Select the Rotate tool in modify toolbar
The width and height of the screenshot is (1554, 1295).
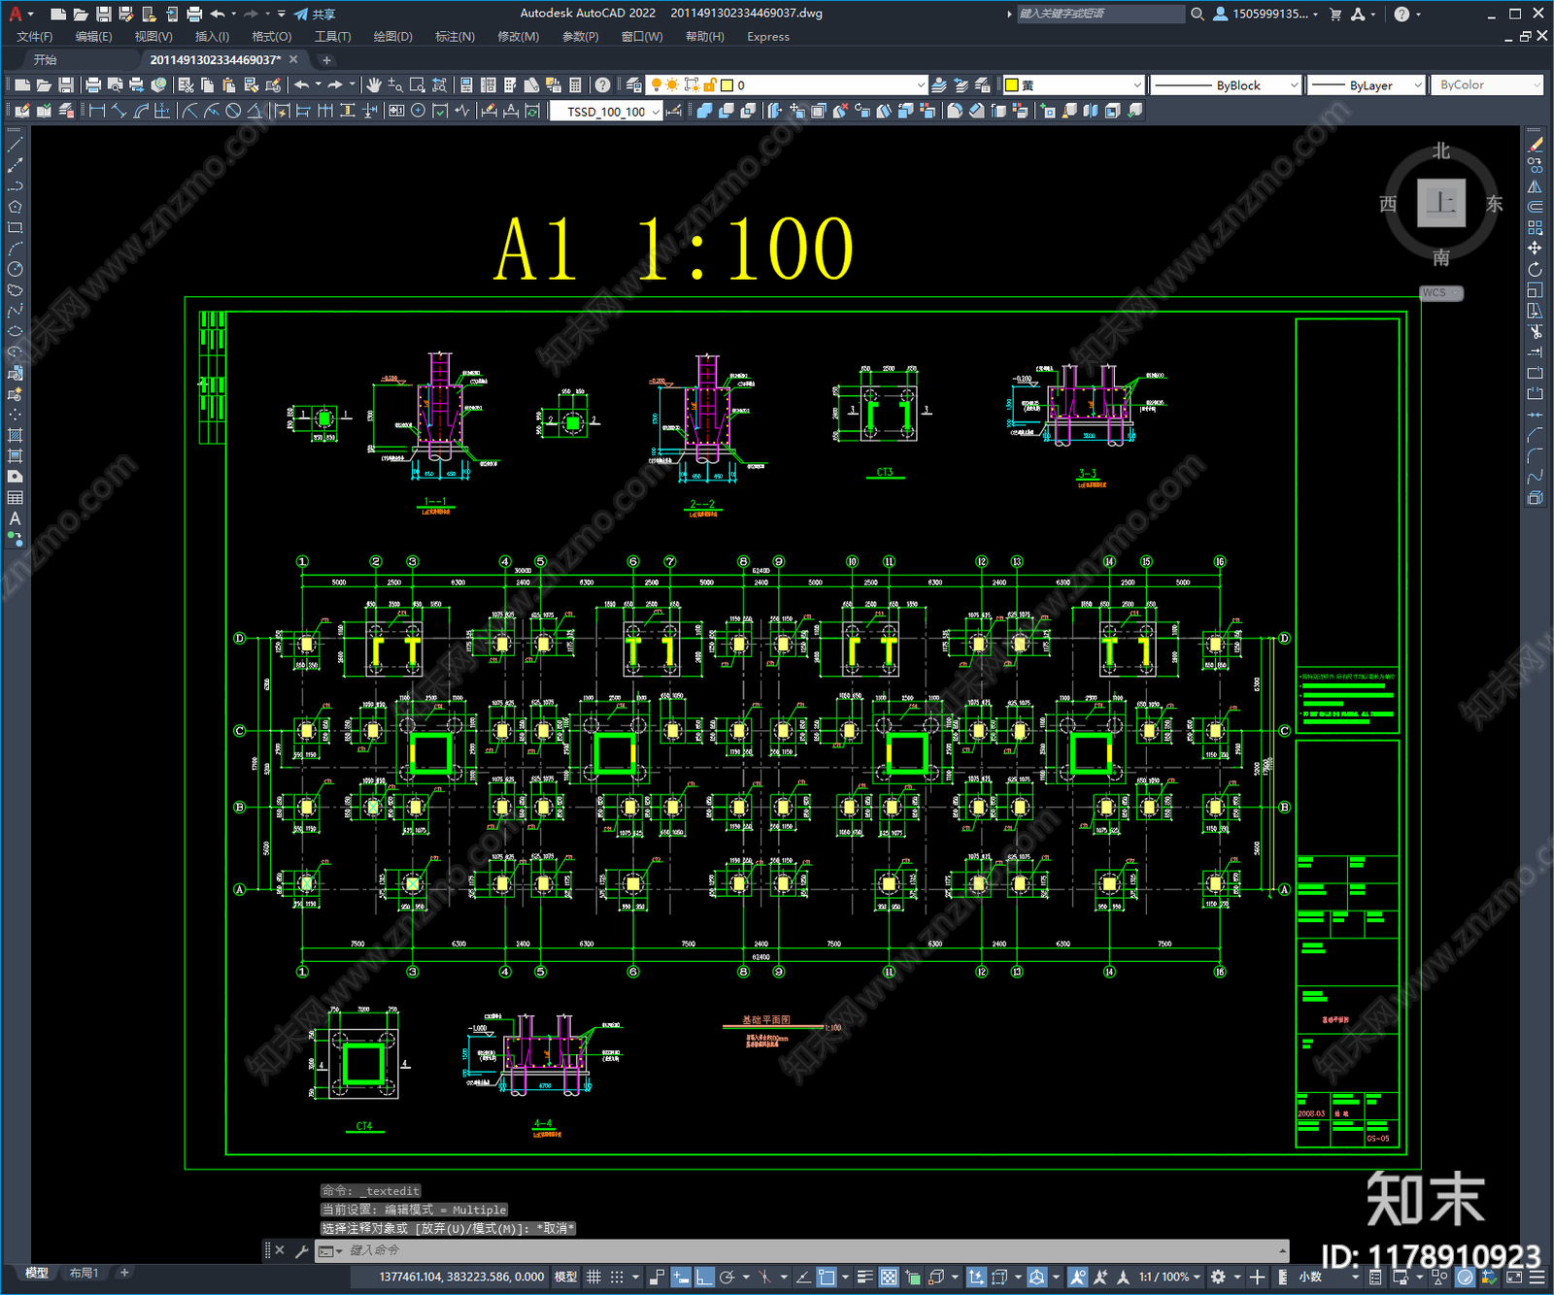click(x=1535, y=269)
